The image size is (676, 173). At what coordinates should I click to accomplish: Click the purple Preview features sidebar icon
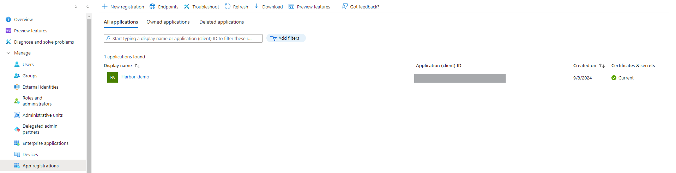click(x=8, y=31)
